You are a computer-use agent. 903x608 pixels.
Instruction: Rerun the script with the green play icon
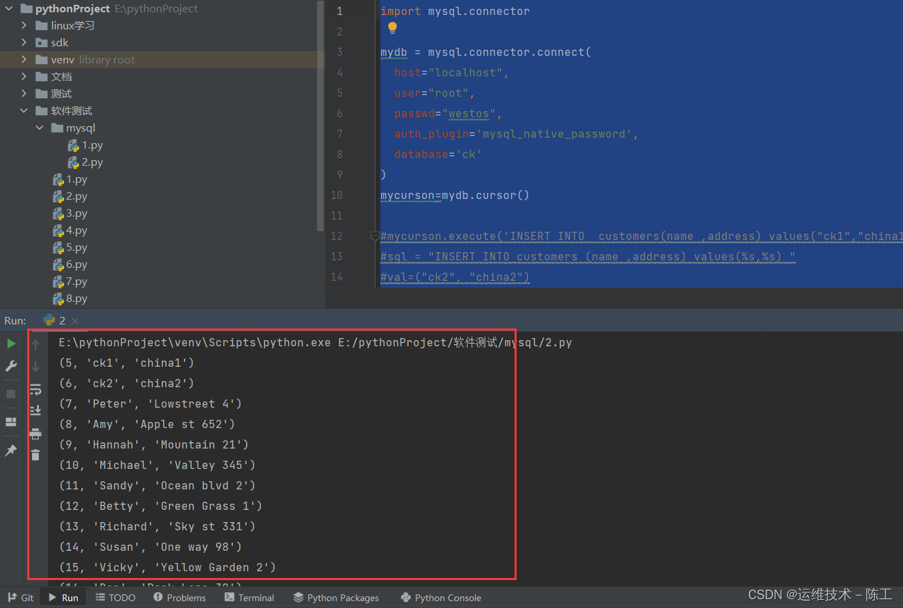click(11, 344)
